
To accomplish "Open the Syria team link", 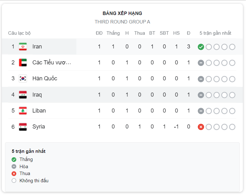I will coord(38,127).
